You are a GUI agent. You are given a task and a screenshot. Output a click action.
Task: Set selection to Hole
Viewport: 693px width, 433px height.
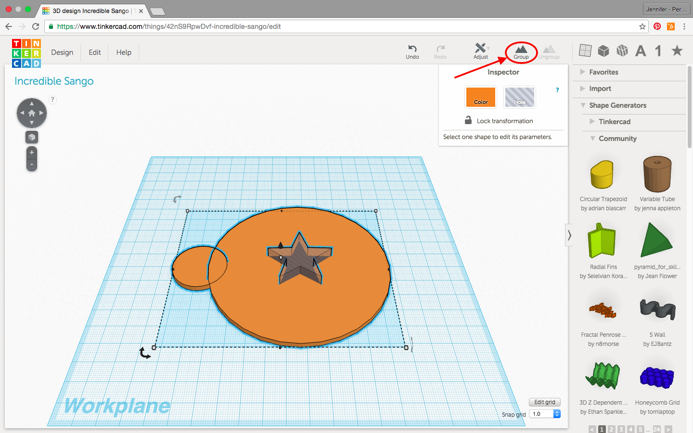coord(520,97)
